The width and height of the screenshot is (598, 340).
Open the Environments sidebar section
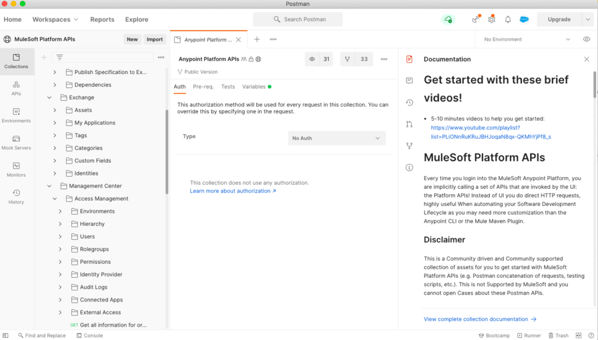point(16,115)
